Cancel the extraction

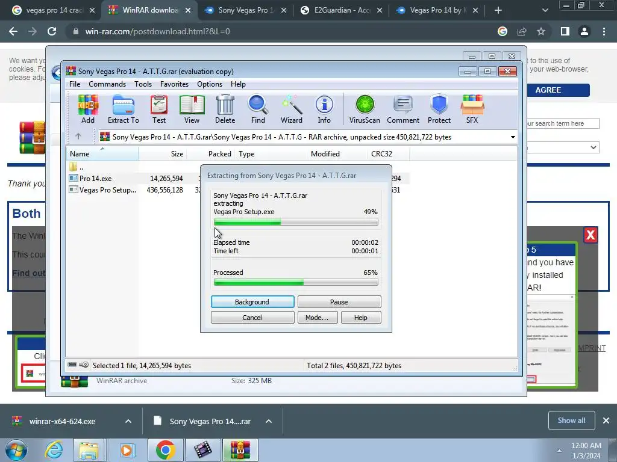click(252, 318)
